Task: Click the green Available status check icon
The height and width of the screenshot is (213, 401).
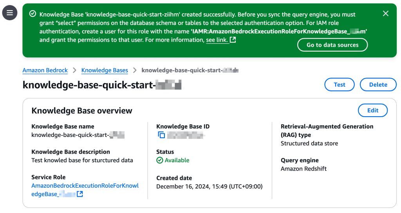Action: click(160, 160)
